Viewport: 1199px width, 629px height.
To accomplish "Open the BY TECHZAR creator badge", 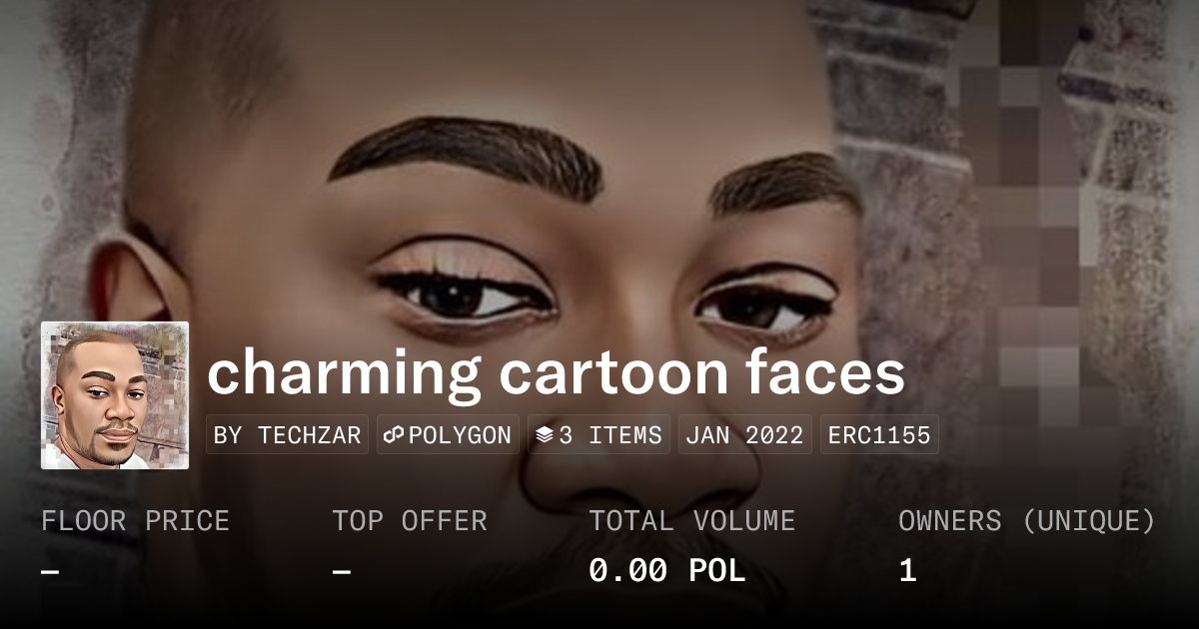I will tap(288, 435).
